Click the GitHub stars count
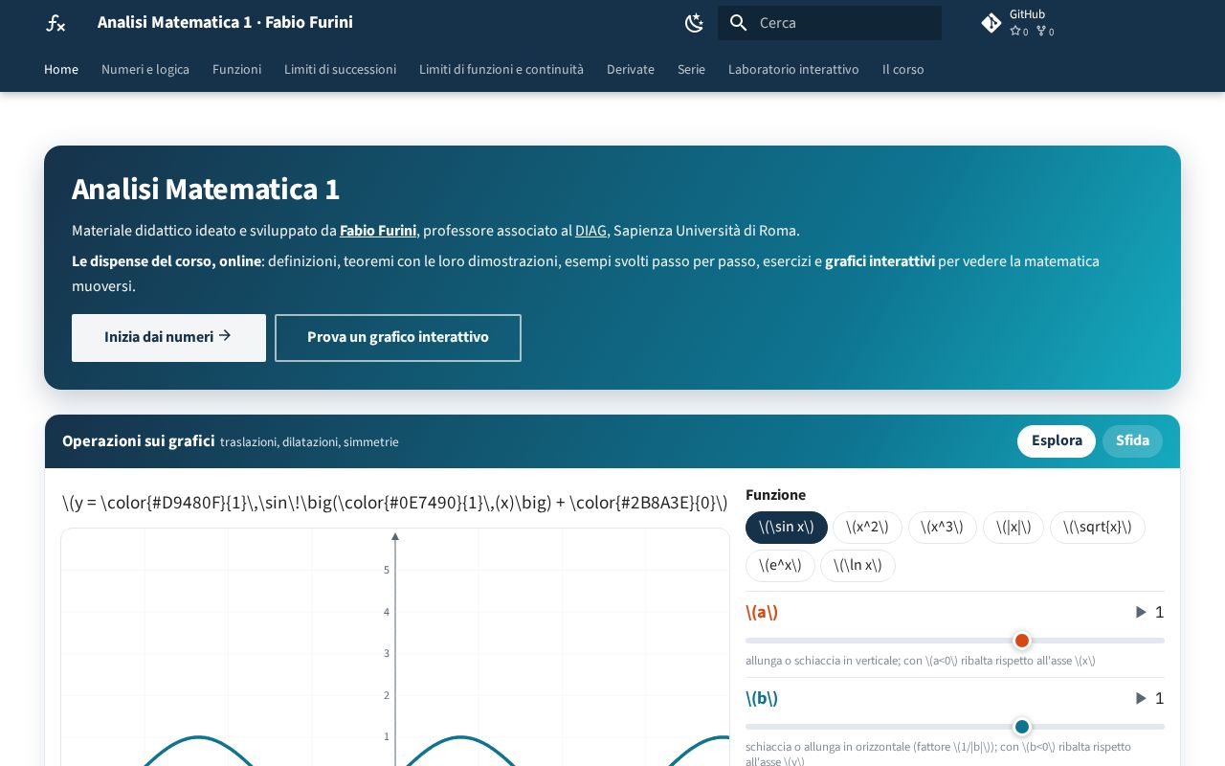The width and height of the screenshot is (1225, 766). coord(1019,32)
